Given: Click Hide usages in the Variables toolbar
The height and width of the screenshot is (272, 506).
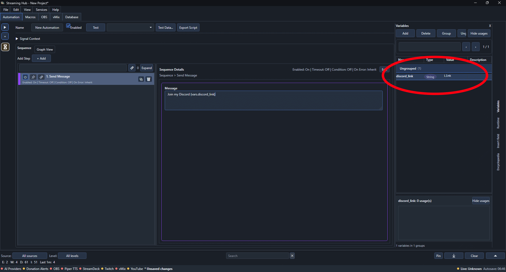Looking at the screenshot, I should (x=479, y=33).
